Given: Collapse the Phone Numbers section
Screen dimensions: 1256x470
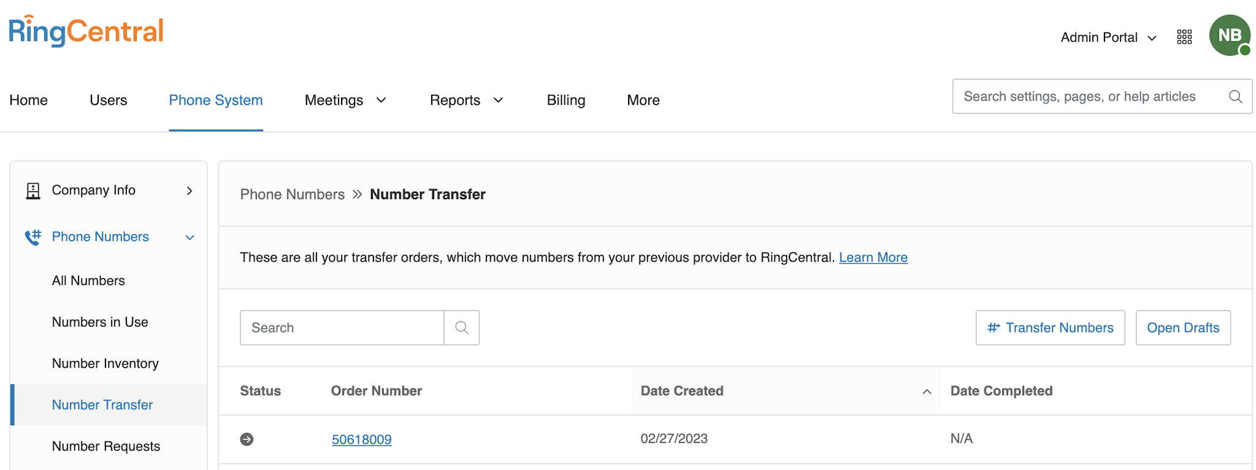Looking at the screenshot, I should coord(189,237).
